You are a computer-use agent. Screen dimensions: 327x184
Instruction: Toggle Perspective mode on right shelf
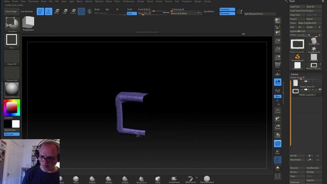pos(277,65)
